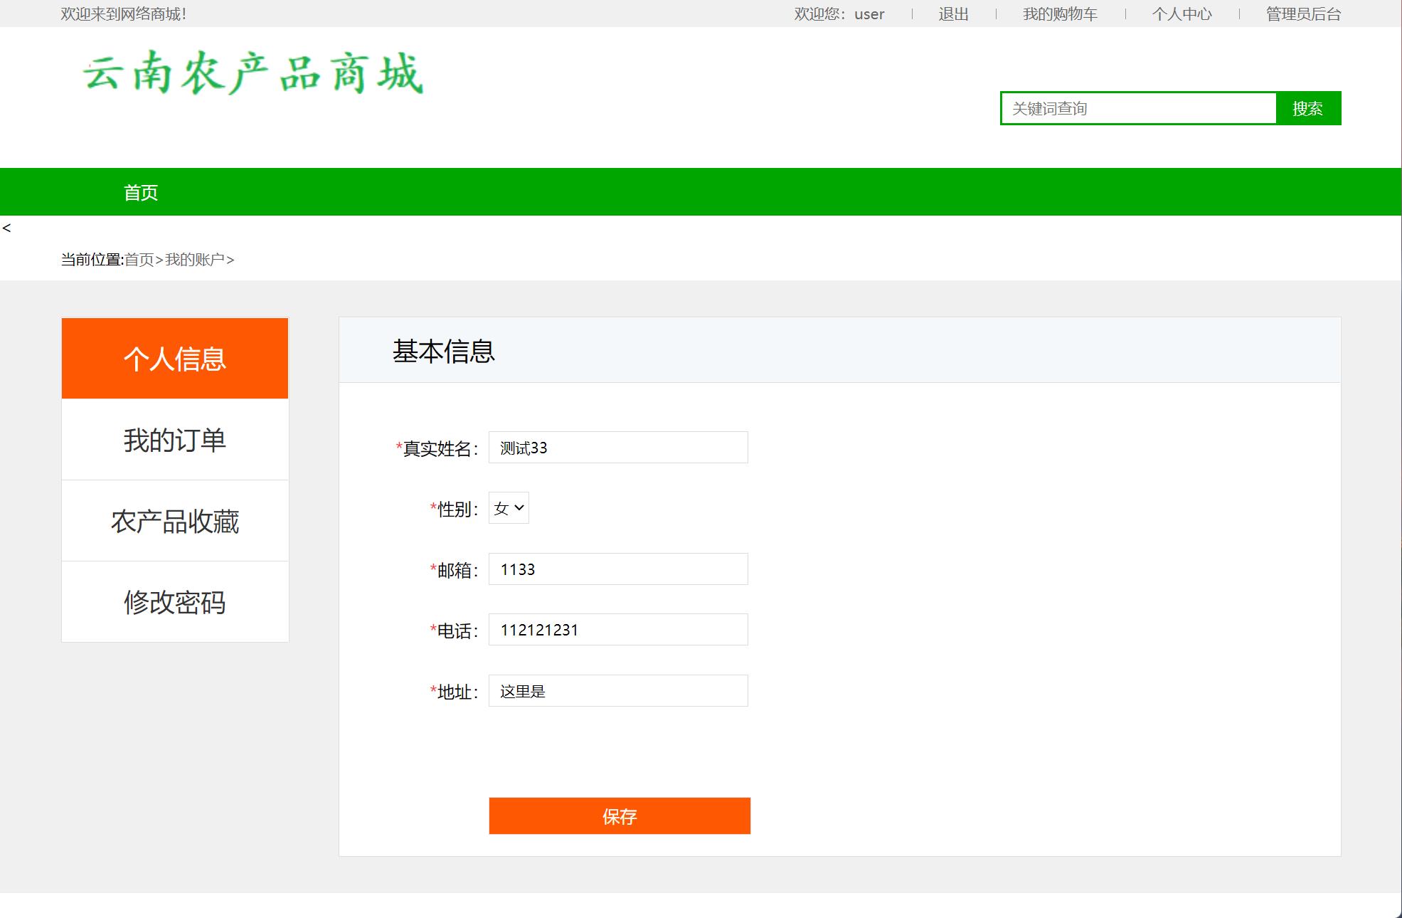Viewport: 1402px width, 918px height.
Task: Select 首页 in the green navigation bar
Action: (x=139, y=191)
